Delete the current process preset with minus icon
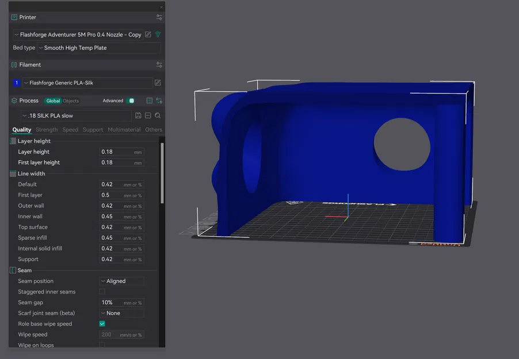Viewport: 519px width, 359px height. pyautogui.click(x=148, y=115)
